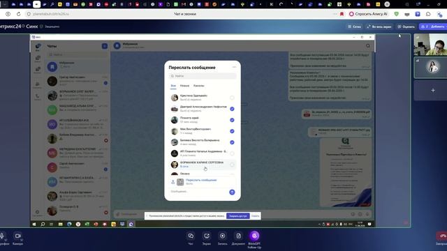Switch layout using Сетка button
Viewport: 447px width, 251px height.
pyautogui.click(x=354, y=26)
